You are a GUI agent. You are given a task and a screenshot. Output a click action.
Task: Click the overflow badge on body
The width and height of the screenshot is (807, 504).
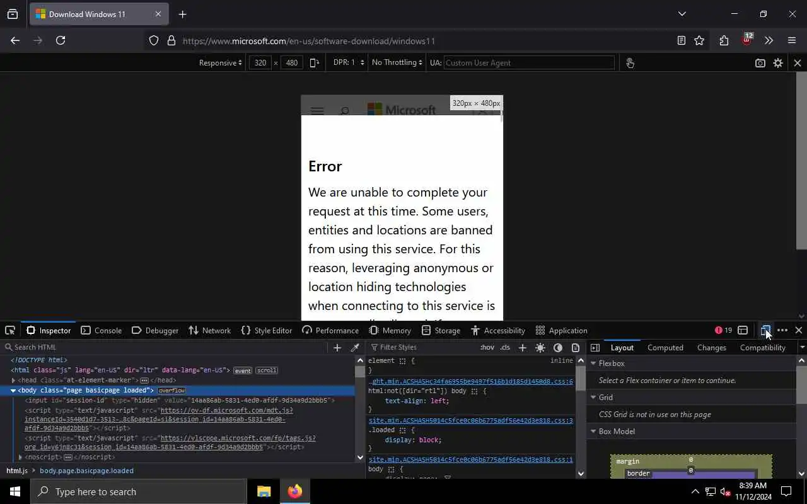[x=171, y=391]
